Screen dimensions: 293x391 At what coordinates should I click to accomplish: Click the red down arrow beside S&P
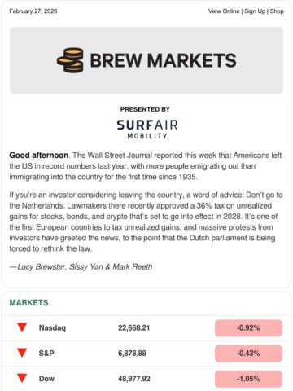click(22, 353)
